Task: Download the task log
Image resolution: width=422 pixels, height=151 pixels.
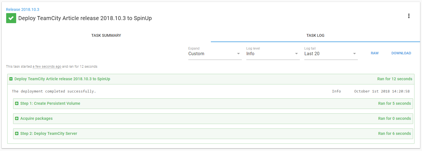Action: 401,53
